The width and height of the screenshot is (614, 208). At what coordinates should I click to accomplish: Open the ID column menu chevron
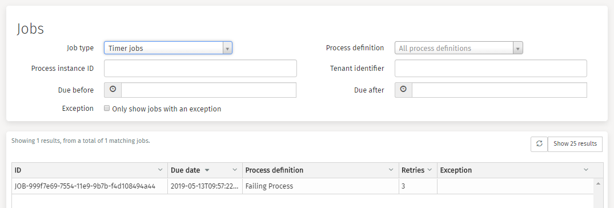click(160, 170)
